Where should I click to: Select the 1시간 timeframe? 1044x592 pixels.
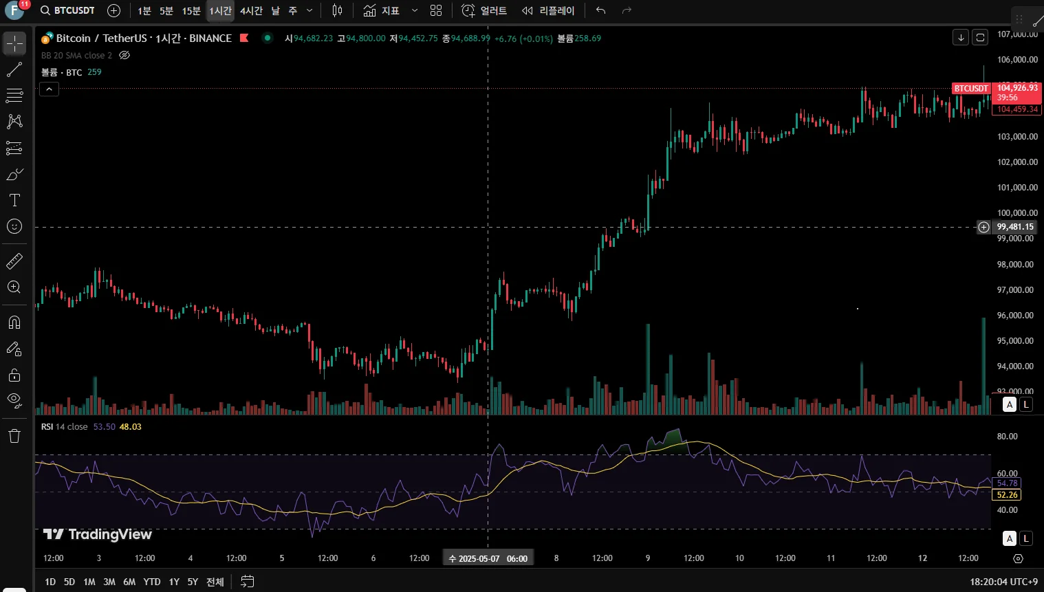(221, 10)
